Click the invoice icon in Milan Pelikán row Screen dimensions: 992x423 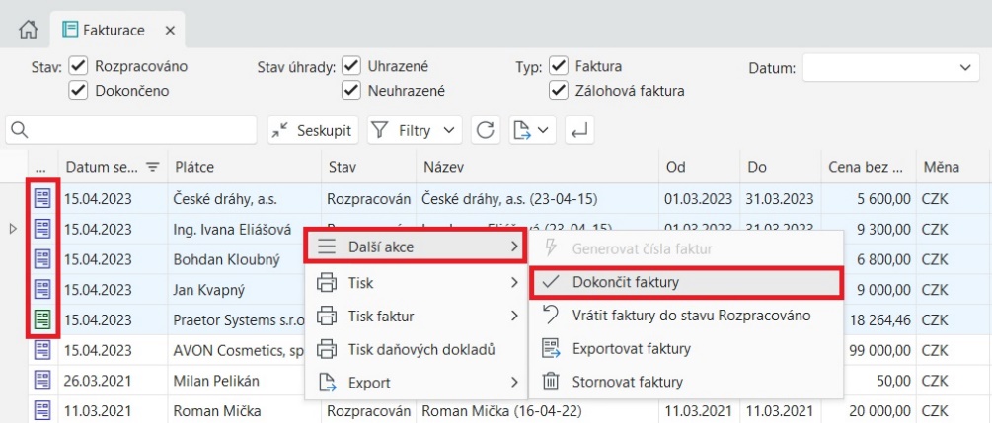pyautogui.click(x=42, y=381)
